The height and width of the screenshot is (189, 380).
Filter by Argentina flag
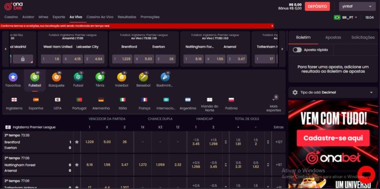point(188,99)
